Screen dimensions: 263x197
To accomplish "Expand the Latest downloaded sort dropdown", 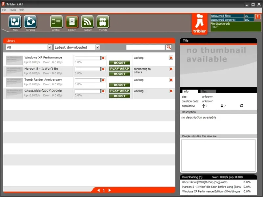I will (x=98, y=47).
